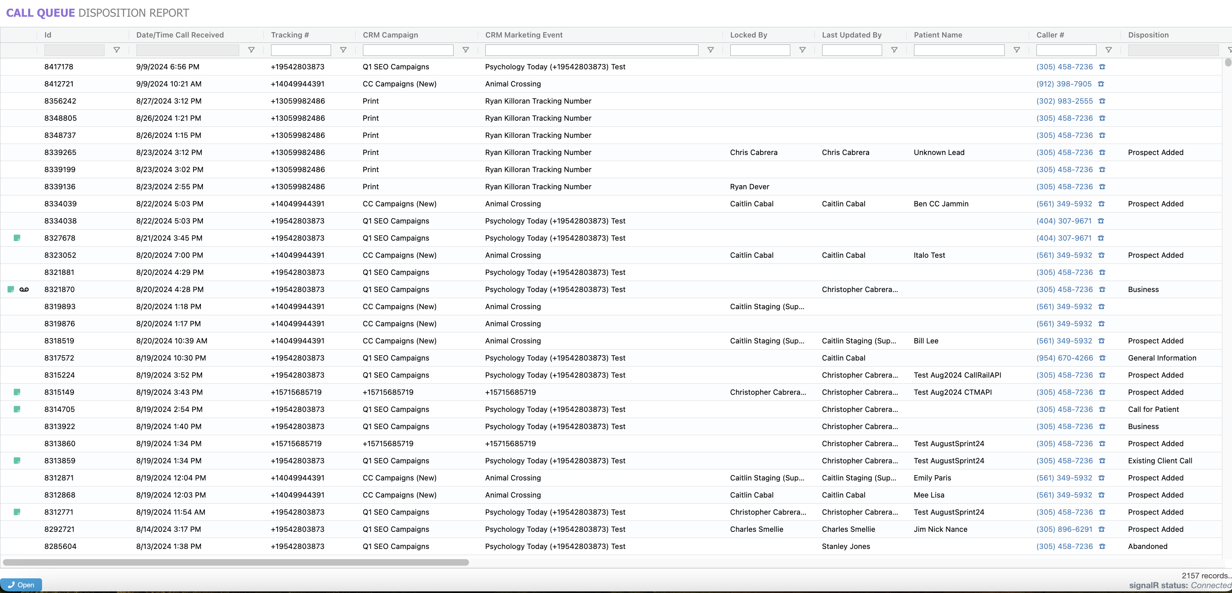
Task: Click the Open button at bottom left
Action: 21,584
